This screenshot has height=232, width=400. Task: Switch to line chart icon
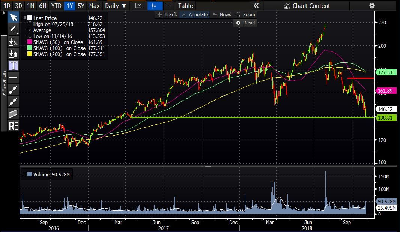point(138,6)
